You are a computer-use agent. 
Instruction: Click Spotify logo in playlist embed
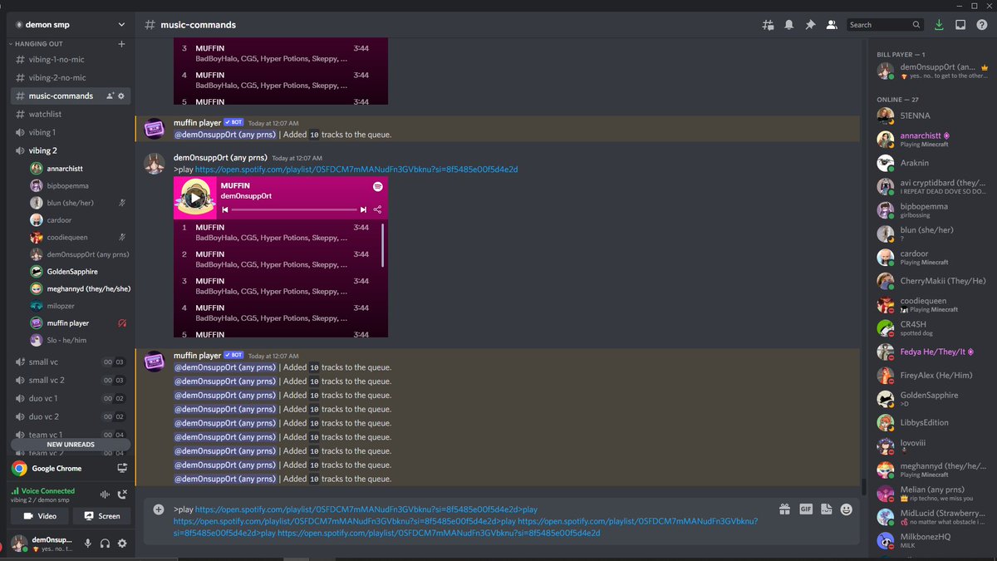tap(378, 186)
